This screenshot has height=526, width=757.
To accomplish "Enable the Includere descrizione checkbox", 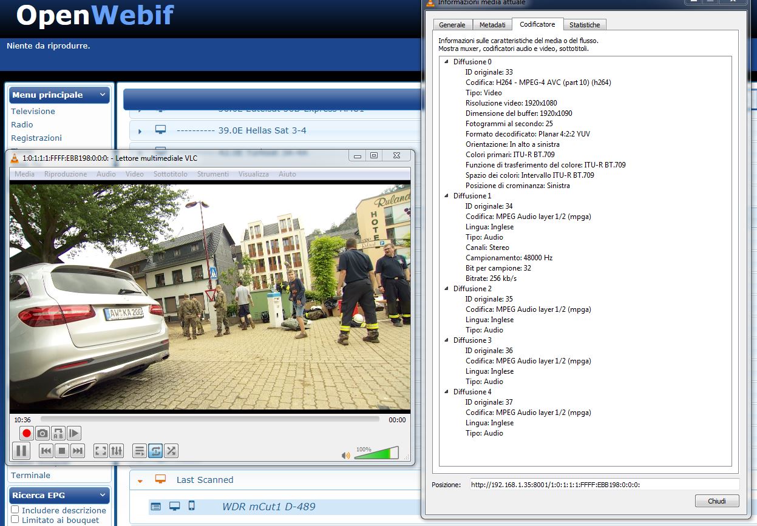I will [x=15, y=510].
